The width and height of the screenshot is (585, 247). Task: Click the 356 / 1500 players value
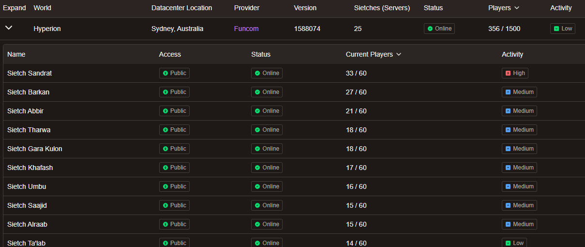point(504,29)
